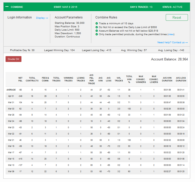Select the AVERAGE row label
Viewport: 195px width, 182px height.
click(11, 90)
